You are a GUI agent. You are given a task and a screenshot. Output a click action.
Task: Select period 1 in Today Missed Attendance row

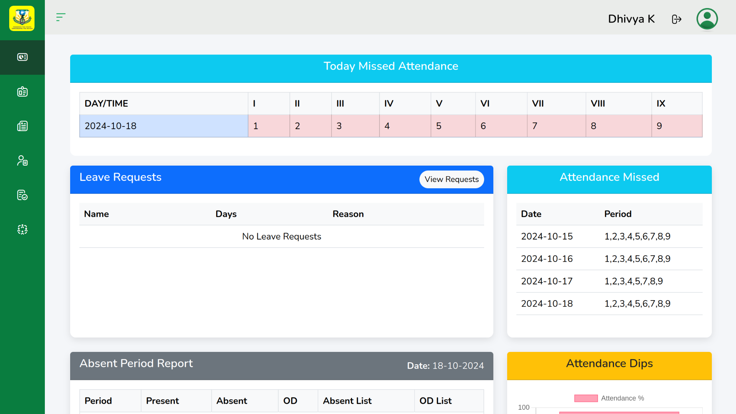(x=268, y=125)
